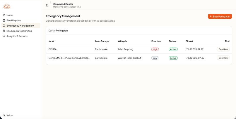Click the sun logo in the sidebar
This screenshot has height=119, width=236.
(7, 6)
